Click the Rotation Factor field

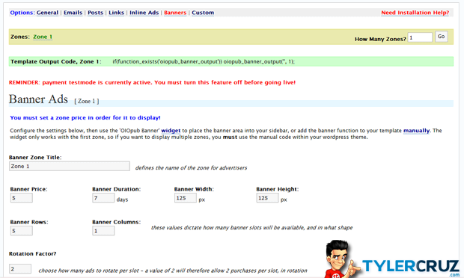tap(20, 268)
